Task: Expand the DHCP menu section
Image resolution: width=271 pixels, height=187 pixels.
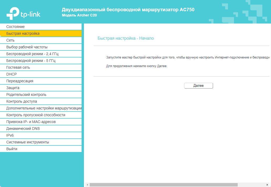Action: coord(12,74)
